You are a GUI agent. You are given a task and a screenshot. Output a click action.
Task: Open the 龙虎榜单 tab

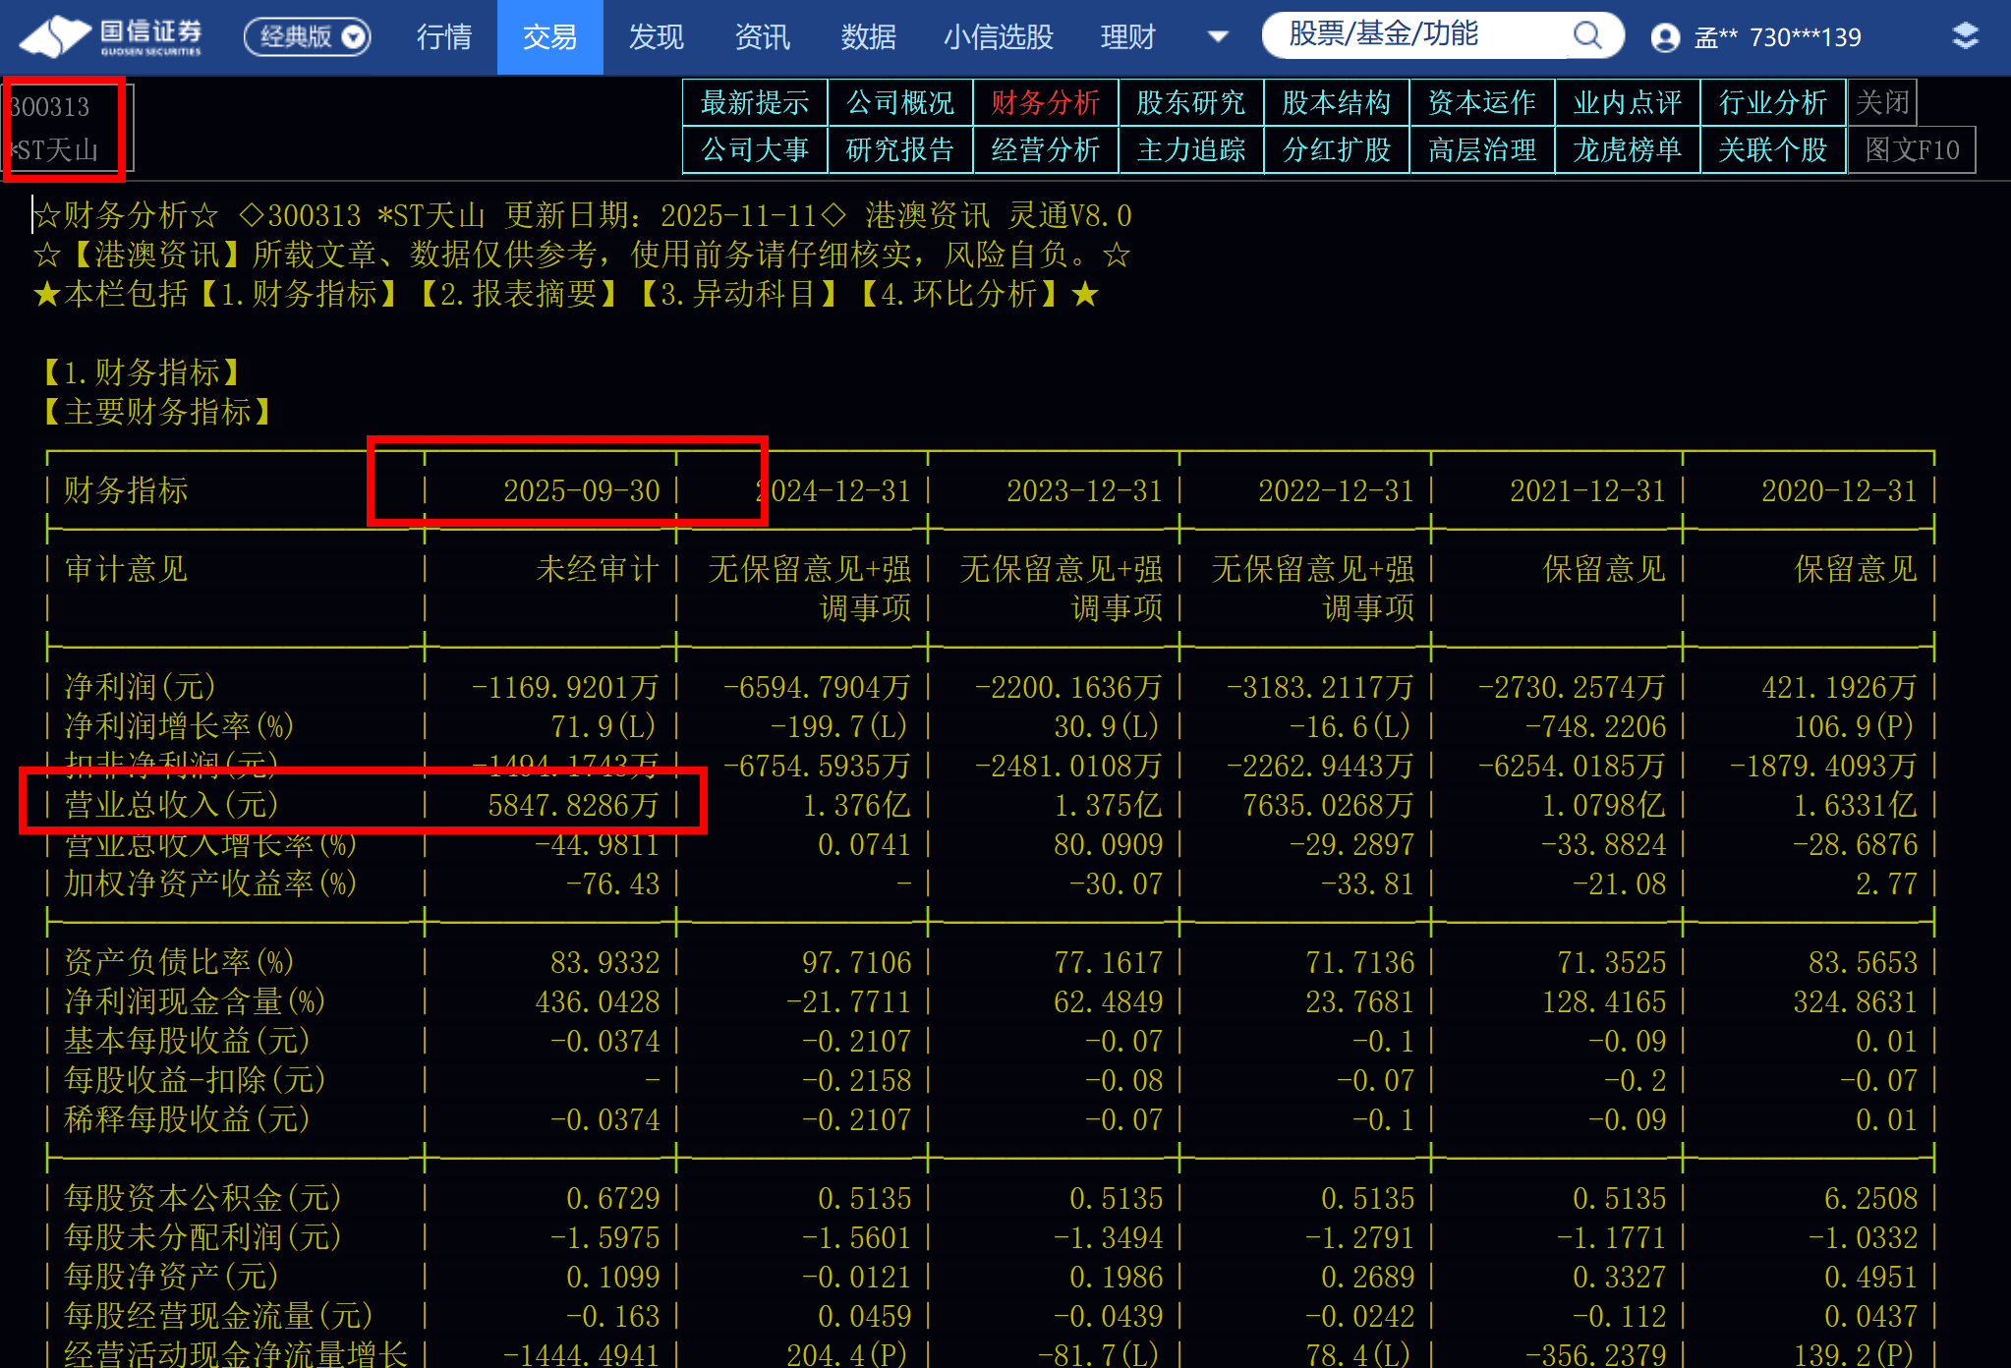click(1627, 149)
